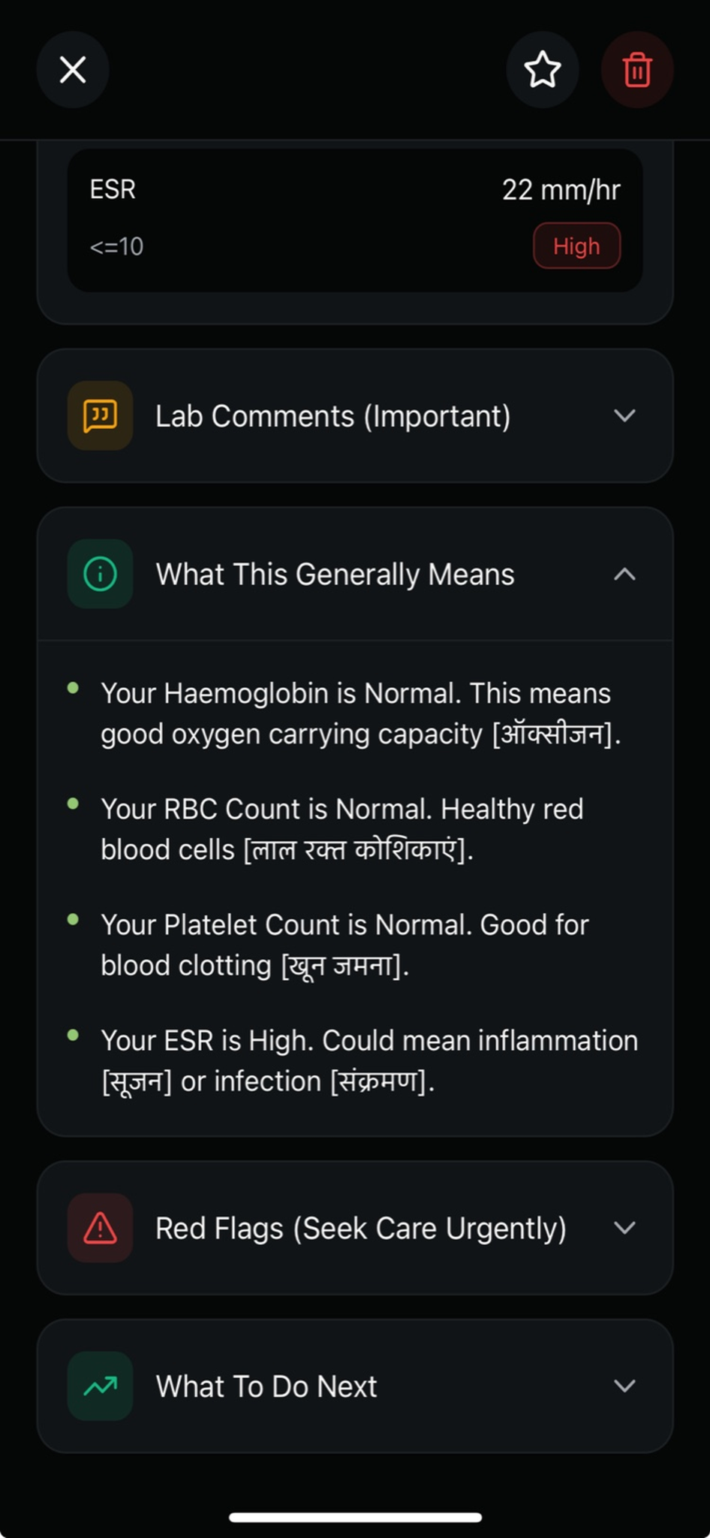Tap the ESR 22 mm/hr result value
This screenshot has height=1538, width=710.
point(561,190)
